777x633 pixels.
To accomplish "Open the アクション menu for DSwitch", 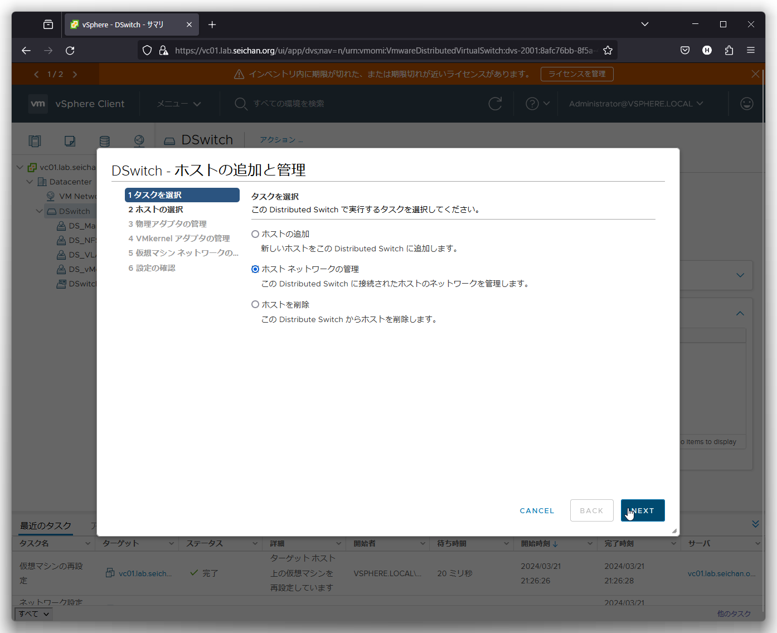I will tap(281, 140).
